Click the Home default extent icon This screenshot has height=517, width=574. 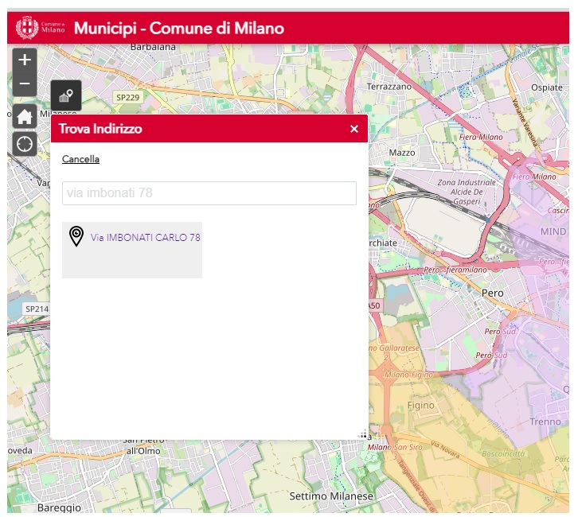(x=25, y=116)
